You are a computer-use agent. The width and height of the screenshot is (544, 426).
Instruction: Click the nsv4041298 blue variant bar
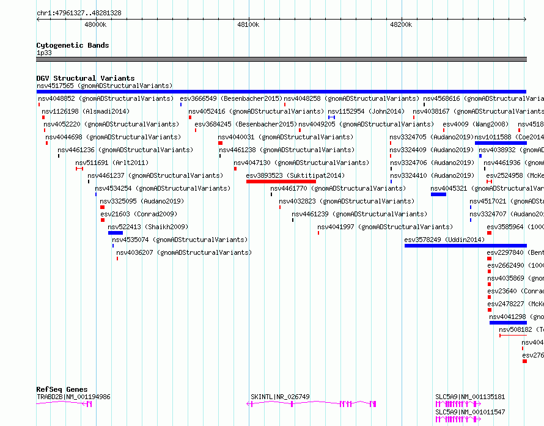(x=508, y=323)
